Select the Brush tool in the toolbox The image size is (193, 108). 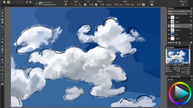click(2, 10)
